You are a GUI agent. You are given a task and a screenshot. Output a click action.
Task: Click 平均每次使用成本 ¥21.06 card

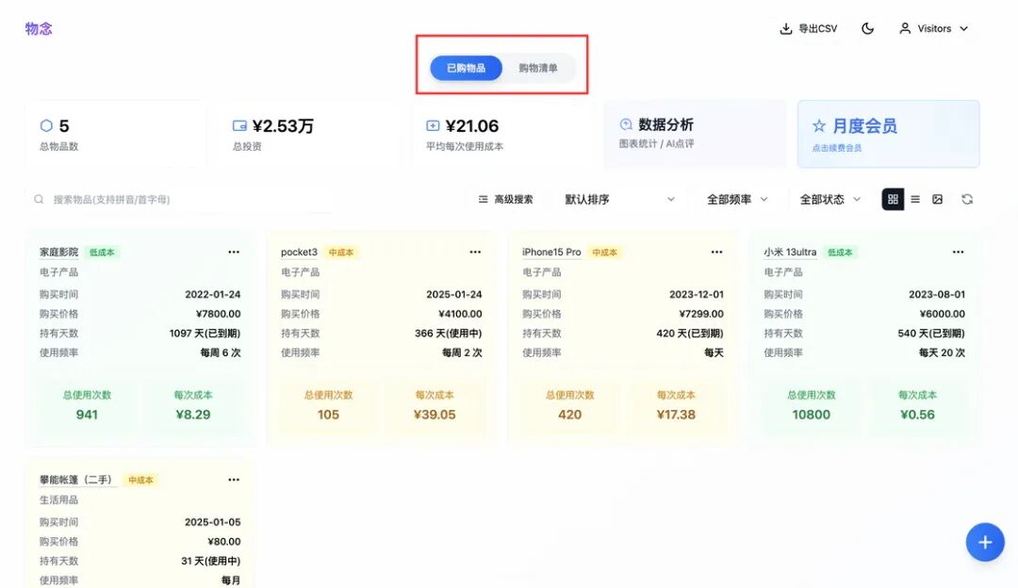[x=501, y=134]
